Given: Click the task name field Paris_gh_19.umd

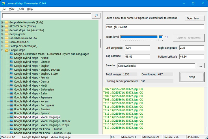Looking at the screenshot, I should tap(155, 27).
